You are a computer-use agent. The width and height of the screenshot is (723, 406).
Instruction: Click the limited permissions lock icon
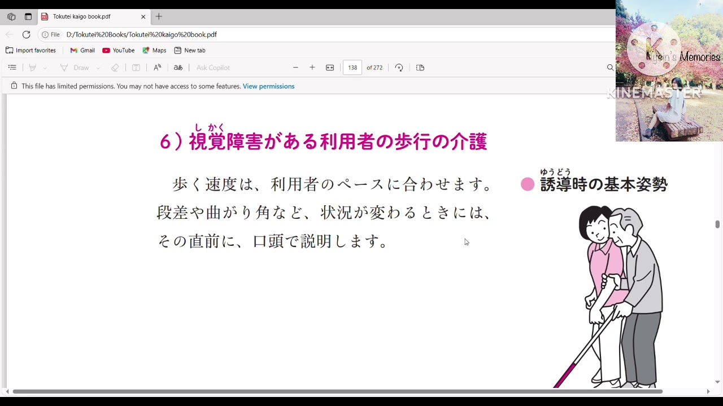pos(14,86)
